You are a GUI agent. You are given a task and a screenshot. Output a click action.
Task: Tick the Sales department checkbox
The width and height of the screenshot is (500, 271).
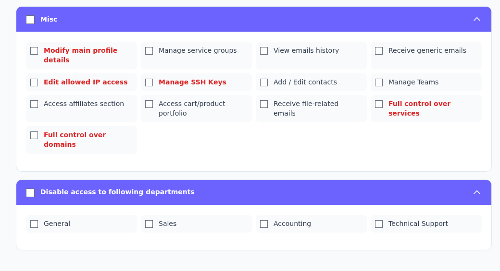(x=149, y=224)
